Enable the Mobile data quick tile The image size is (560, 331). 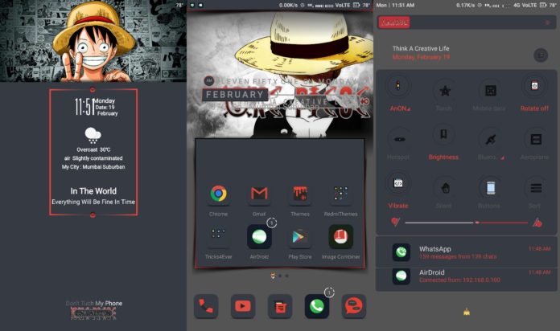tap(490, 90)
